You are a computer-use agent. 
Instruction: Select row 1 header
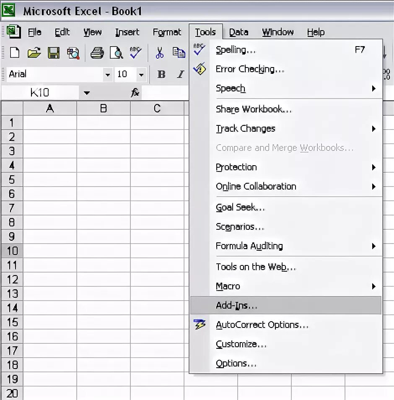coord(12,123)
